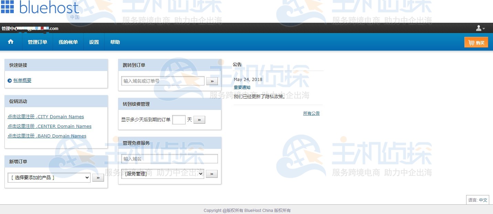
Task: Open the 管理订单 menu
Action: 37,42
